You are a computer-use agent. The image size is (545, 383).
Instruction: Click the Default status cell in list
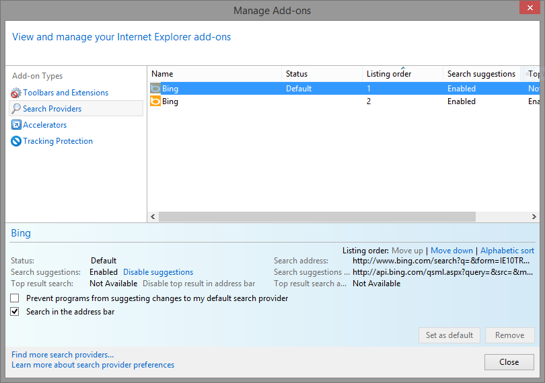point(299,89)
